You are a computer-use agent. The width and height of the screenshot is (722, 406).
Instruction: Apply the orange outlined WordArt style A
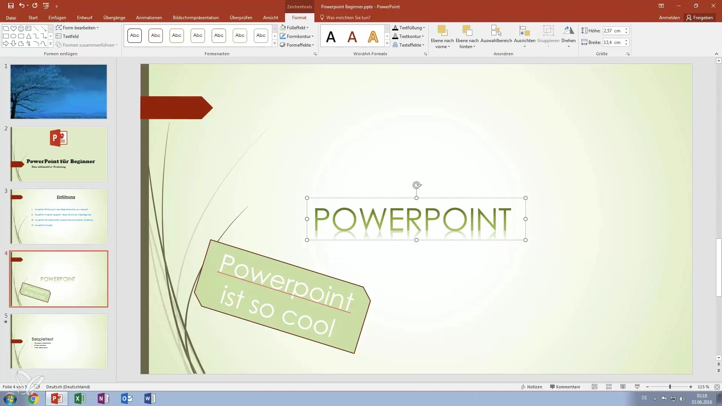pos(373,36)
